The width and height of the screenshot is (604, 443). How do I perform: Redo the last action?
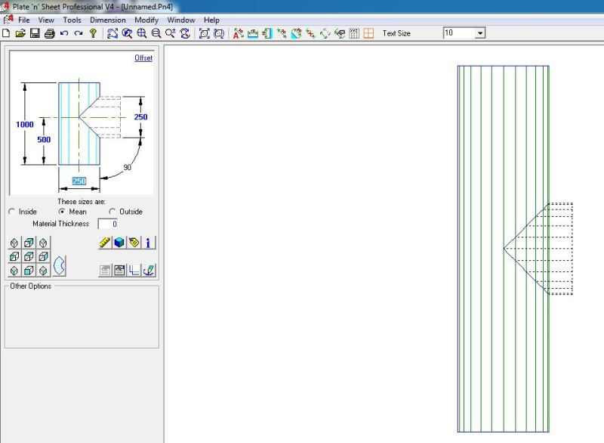point(79,33)
